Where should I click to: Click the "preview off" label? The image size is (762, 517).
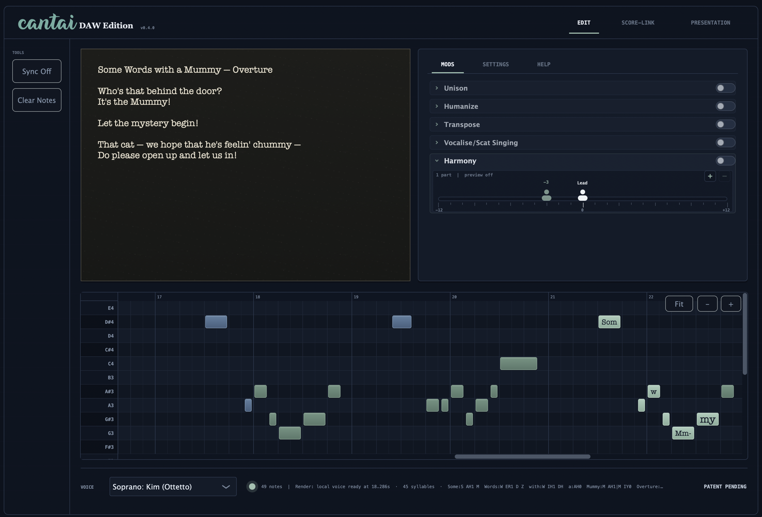tap(478, 175)
